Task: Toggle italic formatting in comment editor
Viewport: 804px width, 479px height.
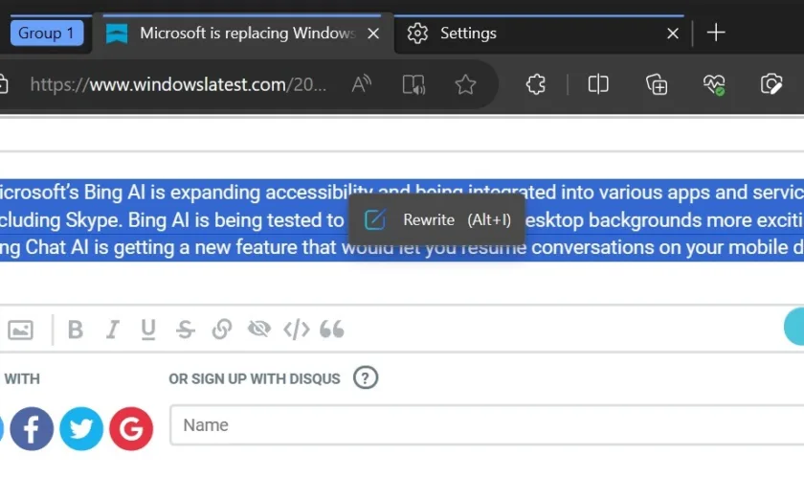Action: point(112,330)
